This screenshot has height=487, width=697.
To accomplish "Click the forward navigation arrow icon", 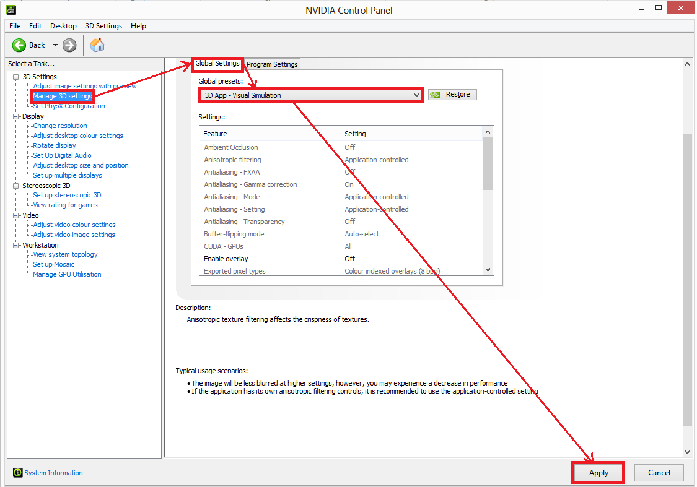I will (x=69, y=45).
